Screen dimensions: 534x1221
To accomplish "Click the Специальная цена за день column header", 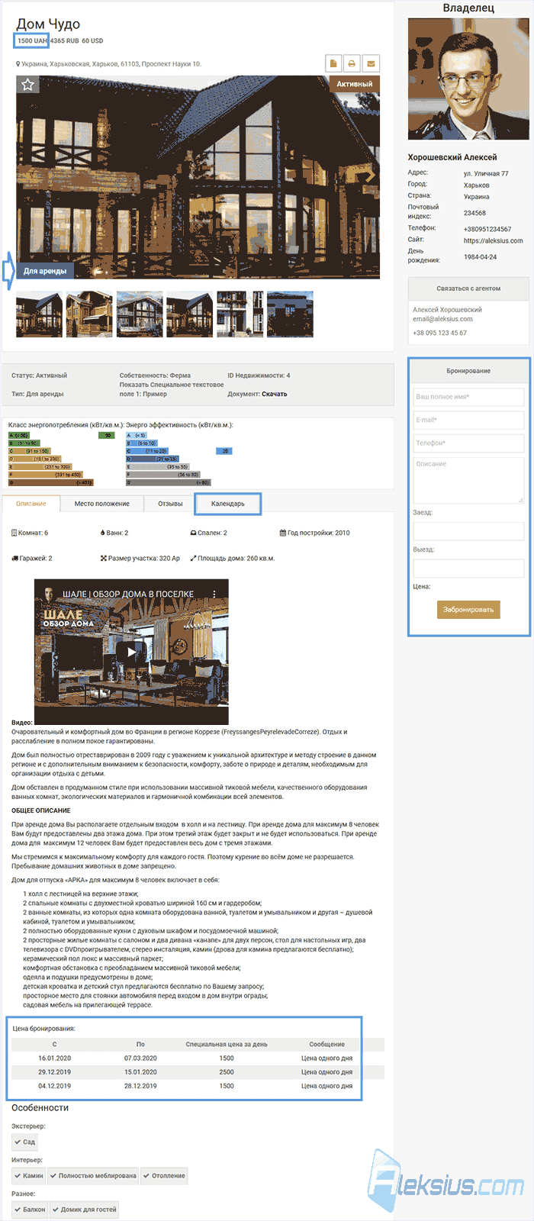I will pyautogui.click(x=227, y=1044).
